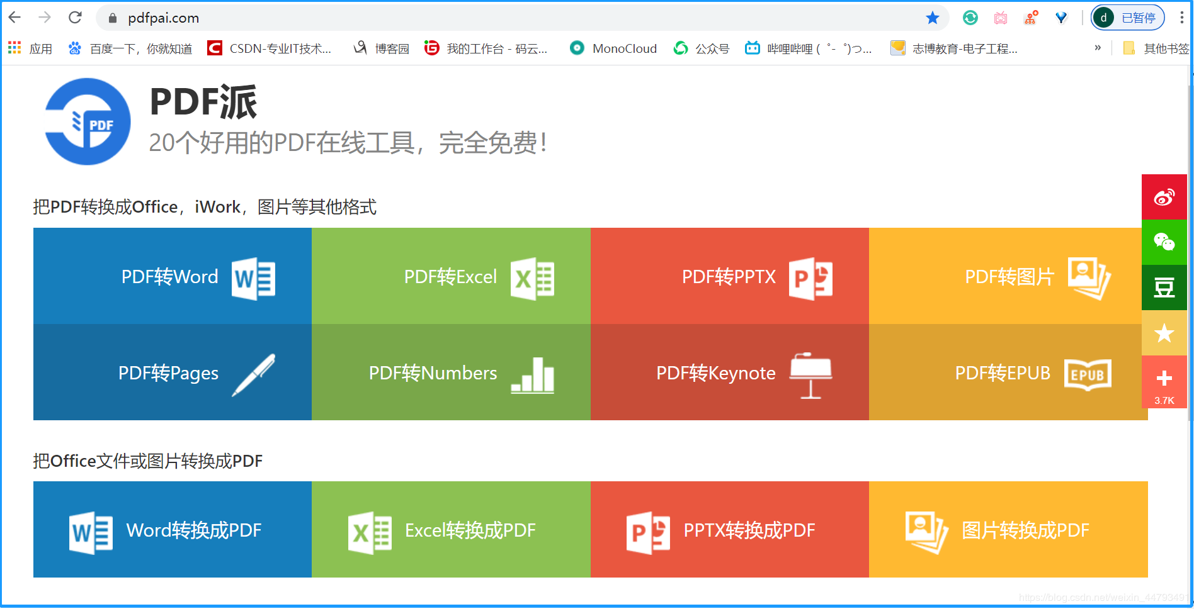Click PowerPoint icon in PPTX转换成PDF tile

click(649, 533)
